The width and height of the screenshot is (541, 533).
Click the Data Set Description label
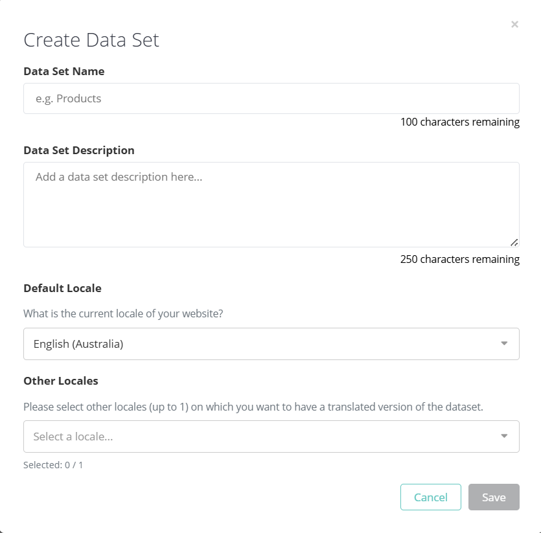point(79,150)
